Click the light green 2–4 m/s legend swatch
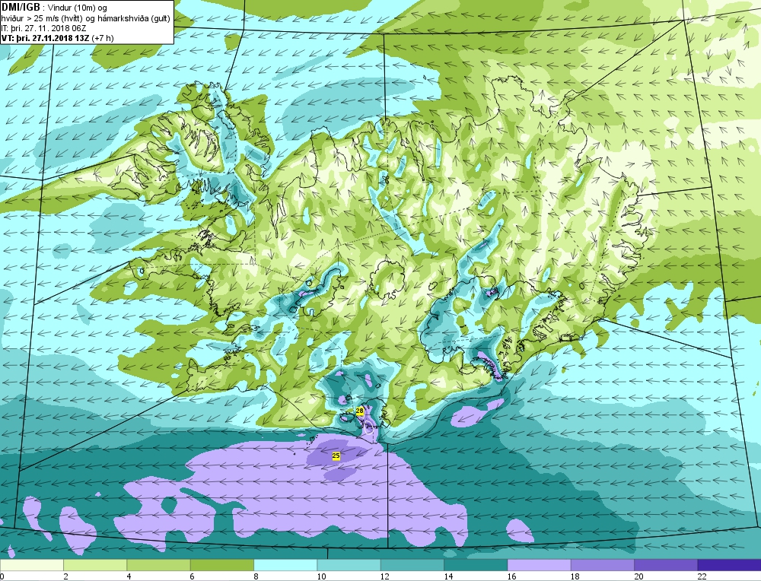Image resolution: width=761 pixels, height=581 pixels. point(95,565)
